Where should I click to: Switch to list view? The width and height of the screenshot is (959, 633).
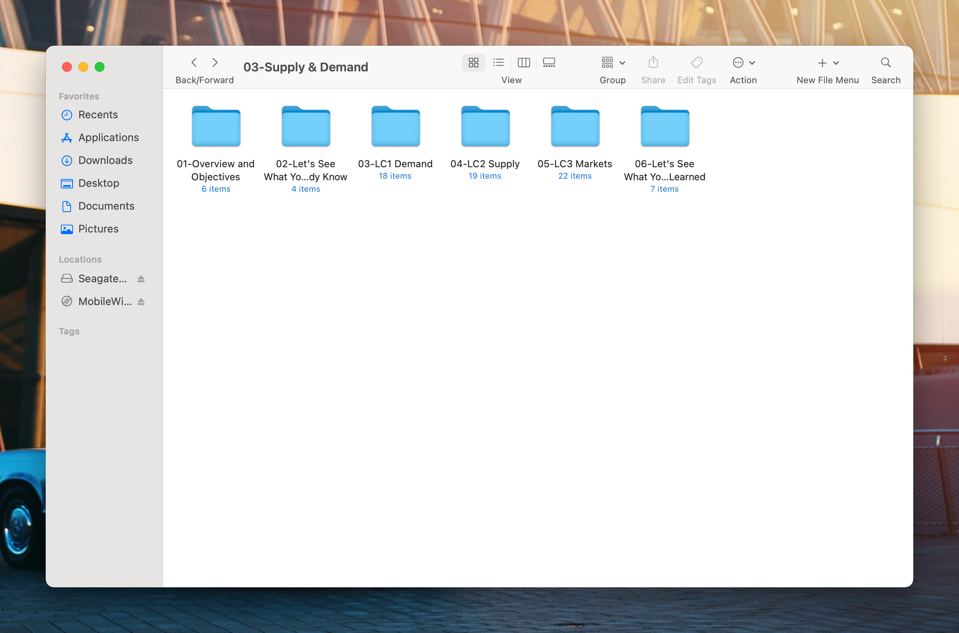point(498,62)
